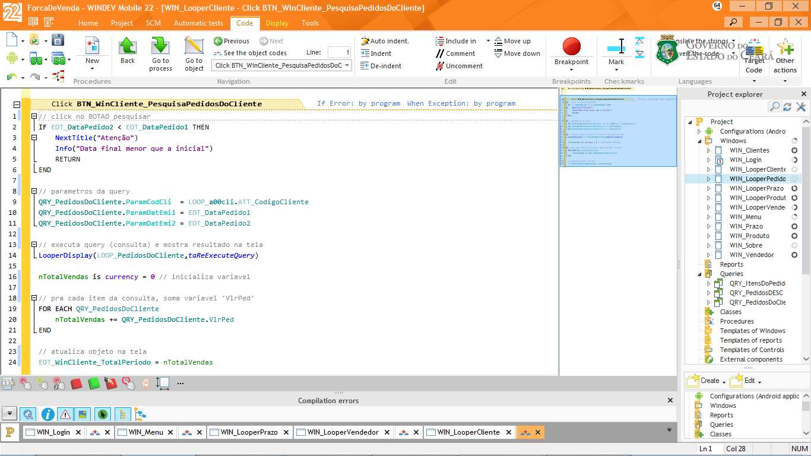Image resolution: width=811 pixels, height=456 pixels.
Task: Open Go to object pencil icon
Action: tap(194, 46)
